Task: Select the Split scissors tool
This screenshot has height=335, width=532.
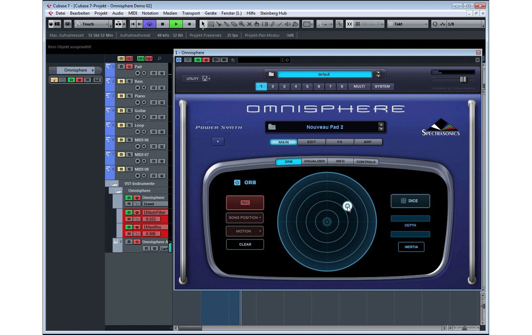Action: click(x=218, y=24)
